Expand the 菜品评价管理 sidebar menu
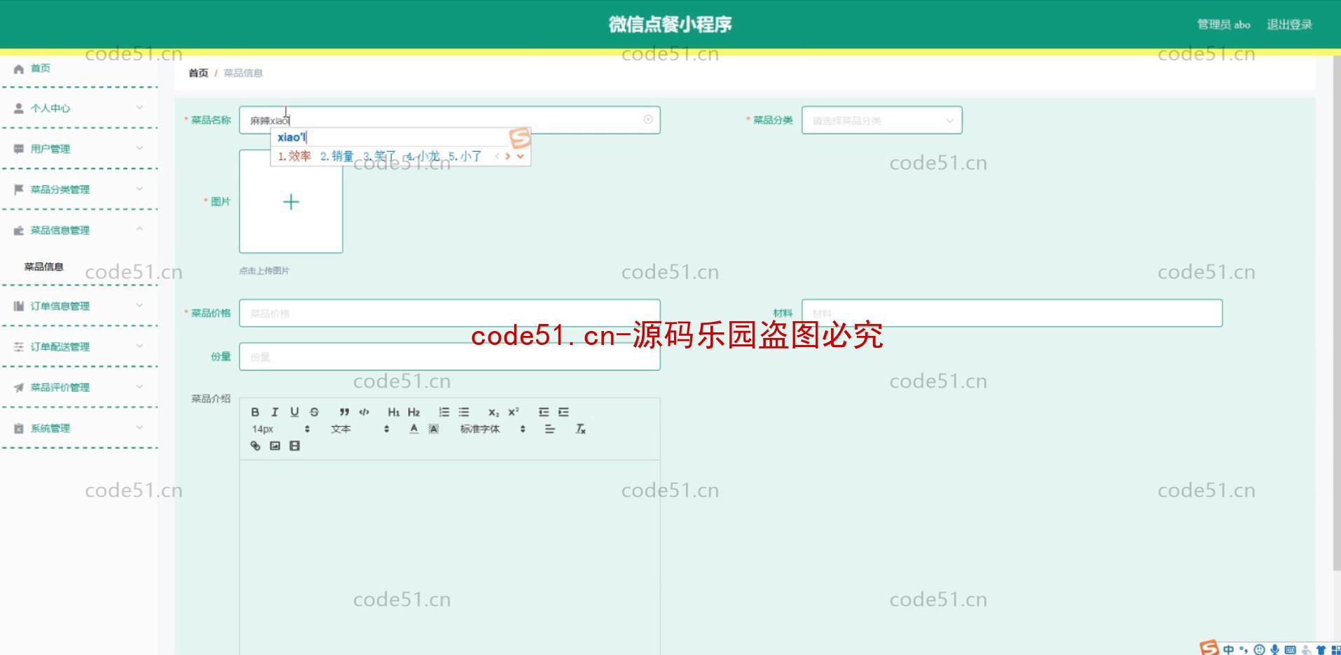Viewport: 1341px width, 655px height. point(79,387)
